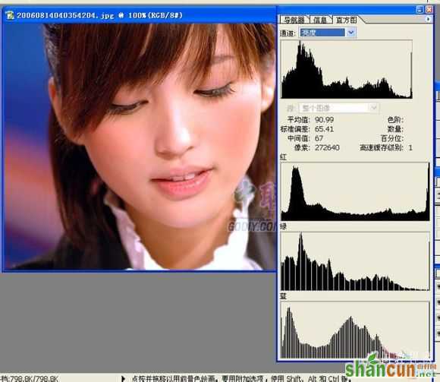Click the Histogram palette title bar
Image resolution: width=440 pixels, height=382 pixels.
(346, 10)
